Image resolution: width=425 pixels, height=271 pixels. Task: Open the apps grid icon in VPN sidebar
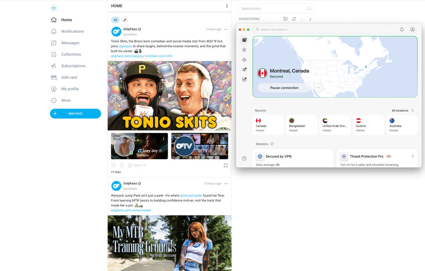click(x=244, y=79)
